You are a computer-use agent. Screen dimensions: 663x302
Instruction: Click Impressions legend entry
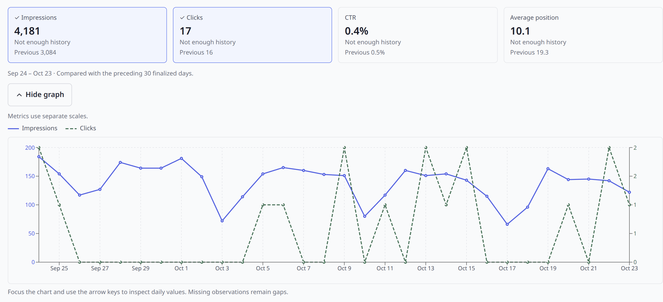click(x=33, y=128)
